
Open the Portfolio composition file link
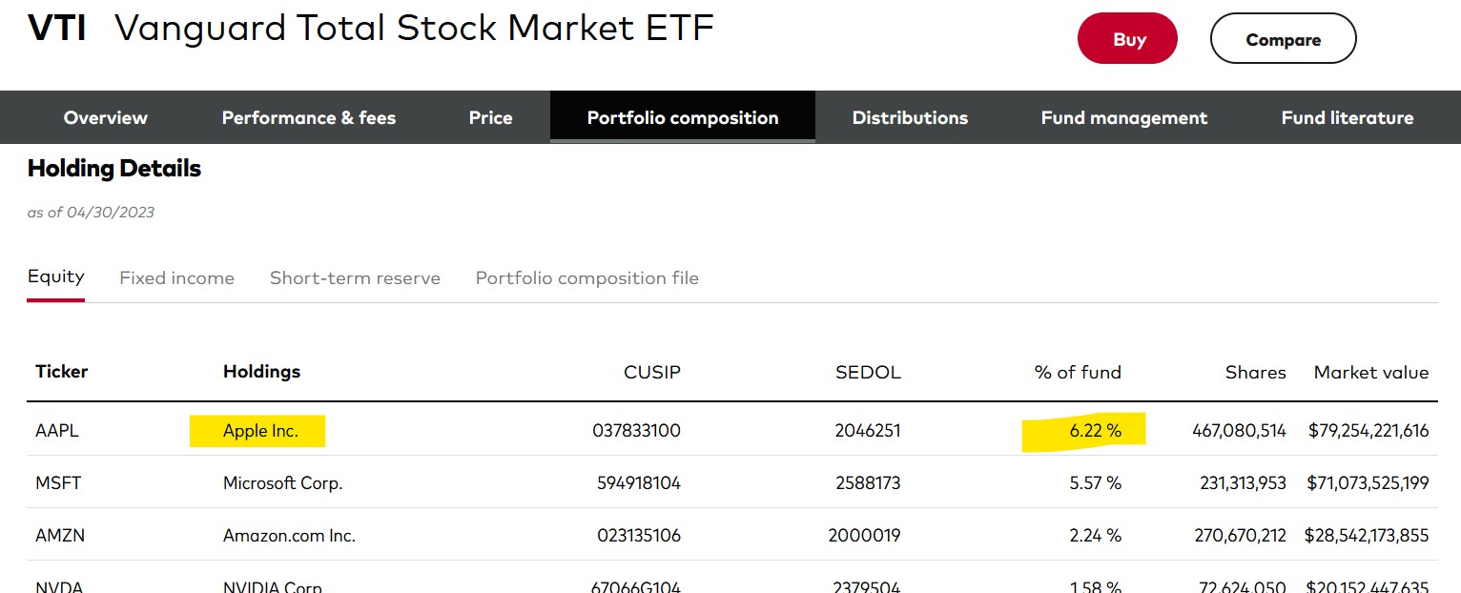pyautogui.click(x=586, y=278)
